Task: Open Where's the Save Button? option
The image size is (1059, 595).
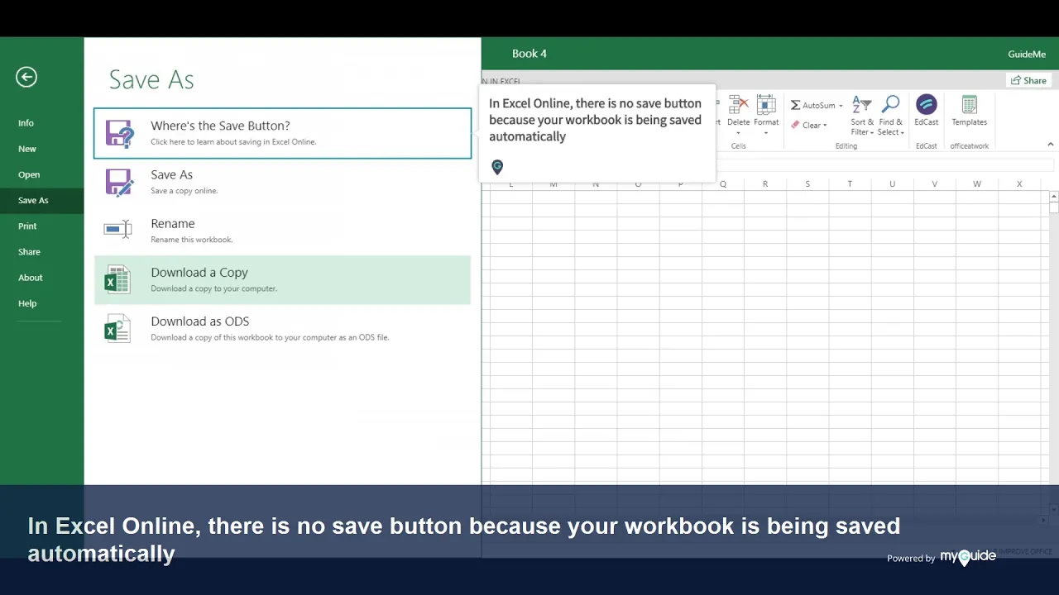Action: coord(282,133)
